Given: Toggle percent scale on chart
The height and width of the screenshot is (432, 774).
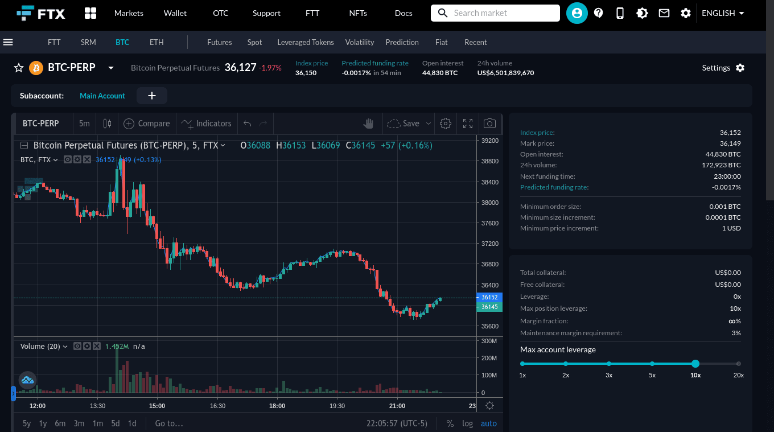Looking at the screenshot, I should click(x=450, y=423).
